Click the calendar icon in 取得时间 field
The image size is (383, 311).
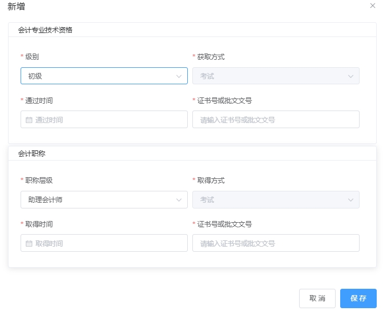[29, 243]
